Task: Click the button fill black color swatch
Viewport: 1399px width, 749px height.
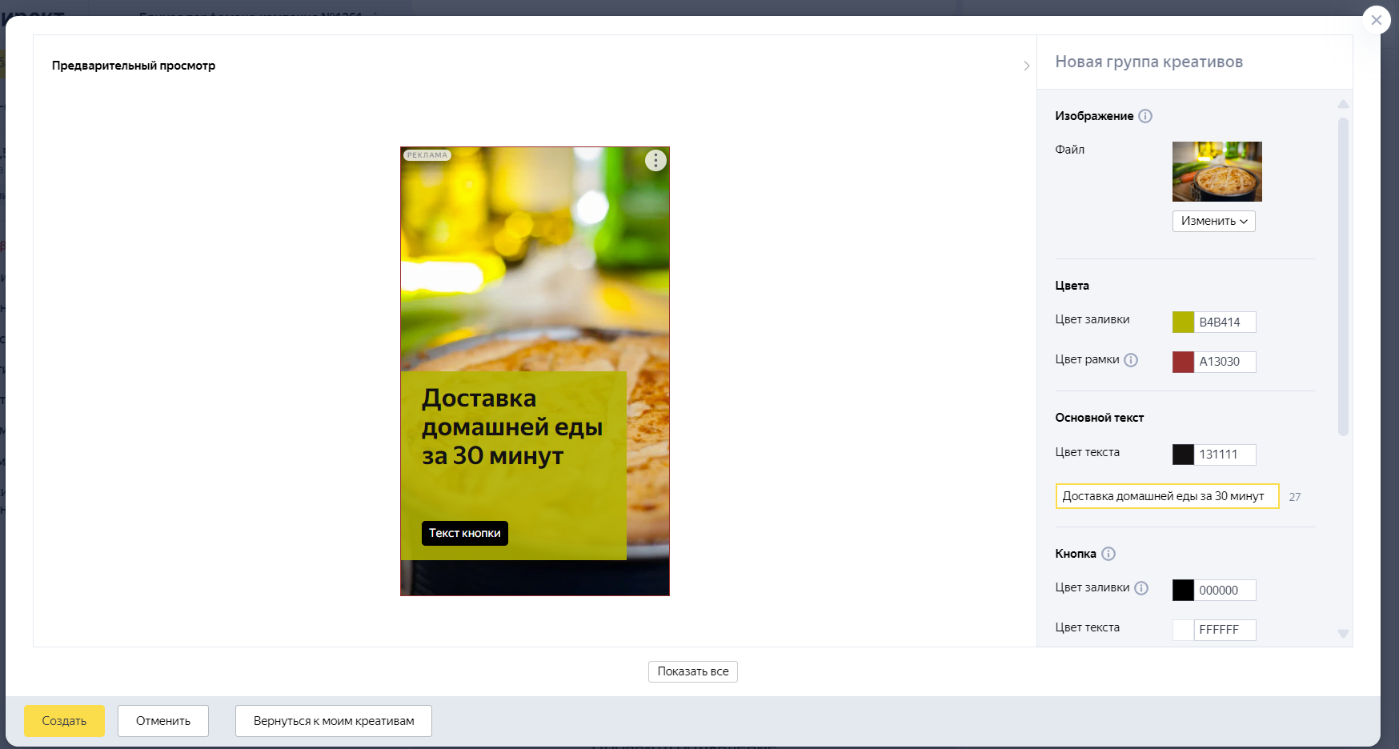Action: 1183,590
